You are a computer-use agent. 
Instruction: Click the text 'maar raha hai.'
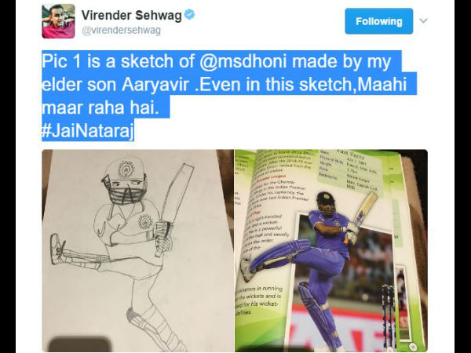(x=100, y=107)
